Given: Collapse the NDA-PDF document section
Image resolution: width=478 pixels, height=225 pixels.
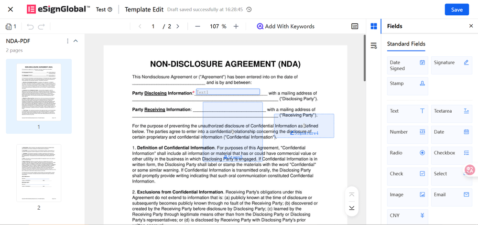Looking at the screenshot, I should [x=76, y=41].
